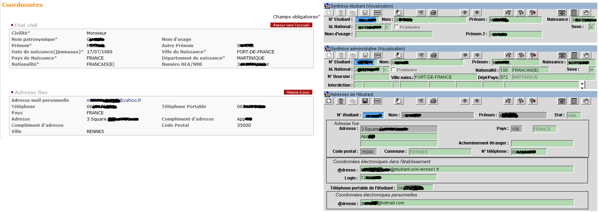Print the Synthèse administrative window
This screenshot has height=212, width=599.
[x=433, y=55]
